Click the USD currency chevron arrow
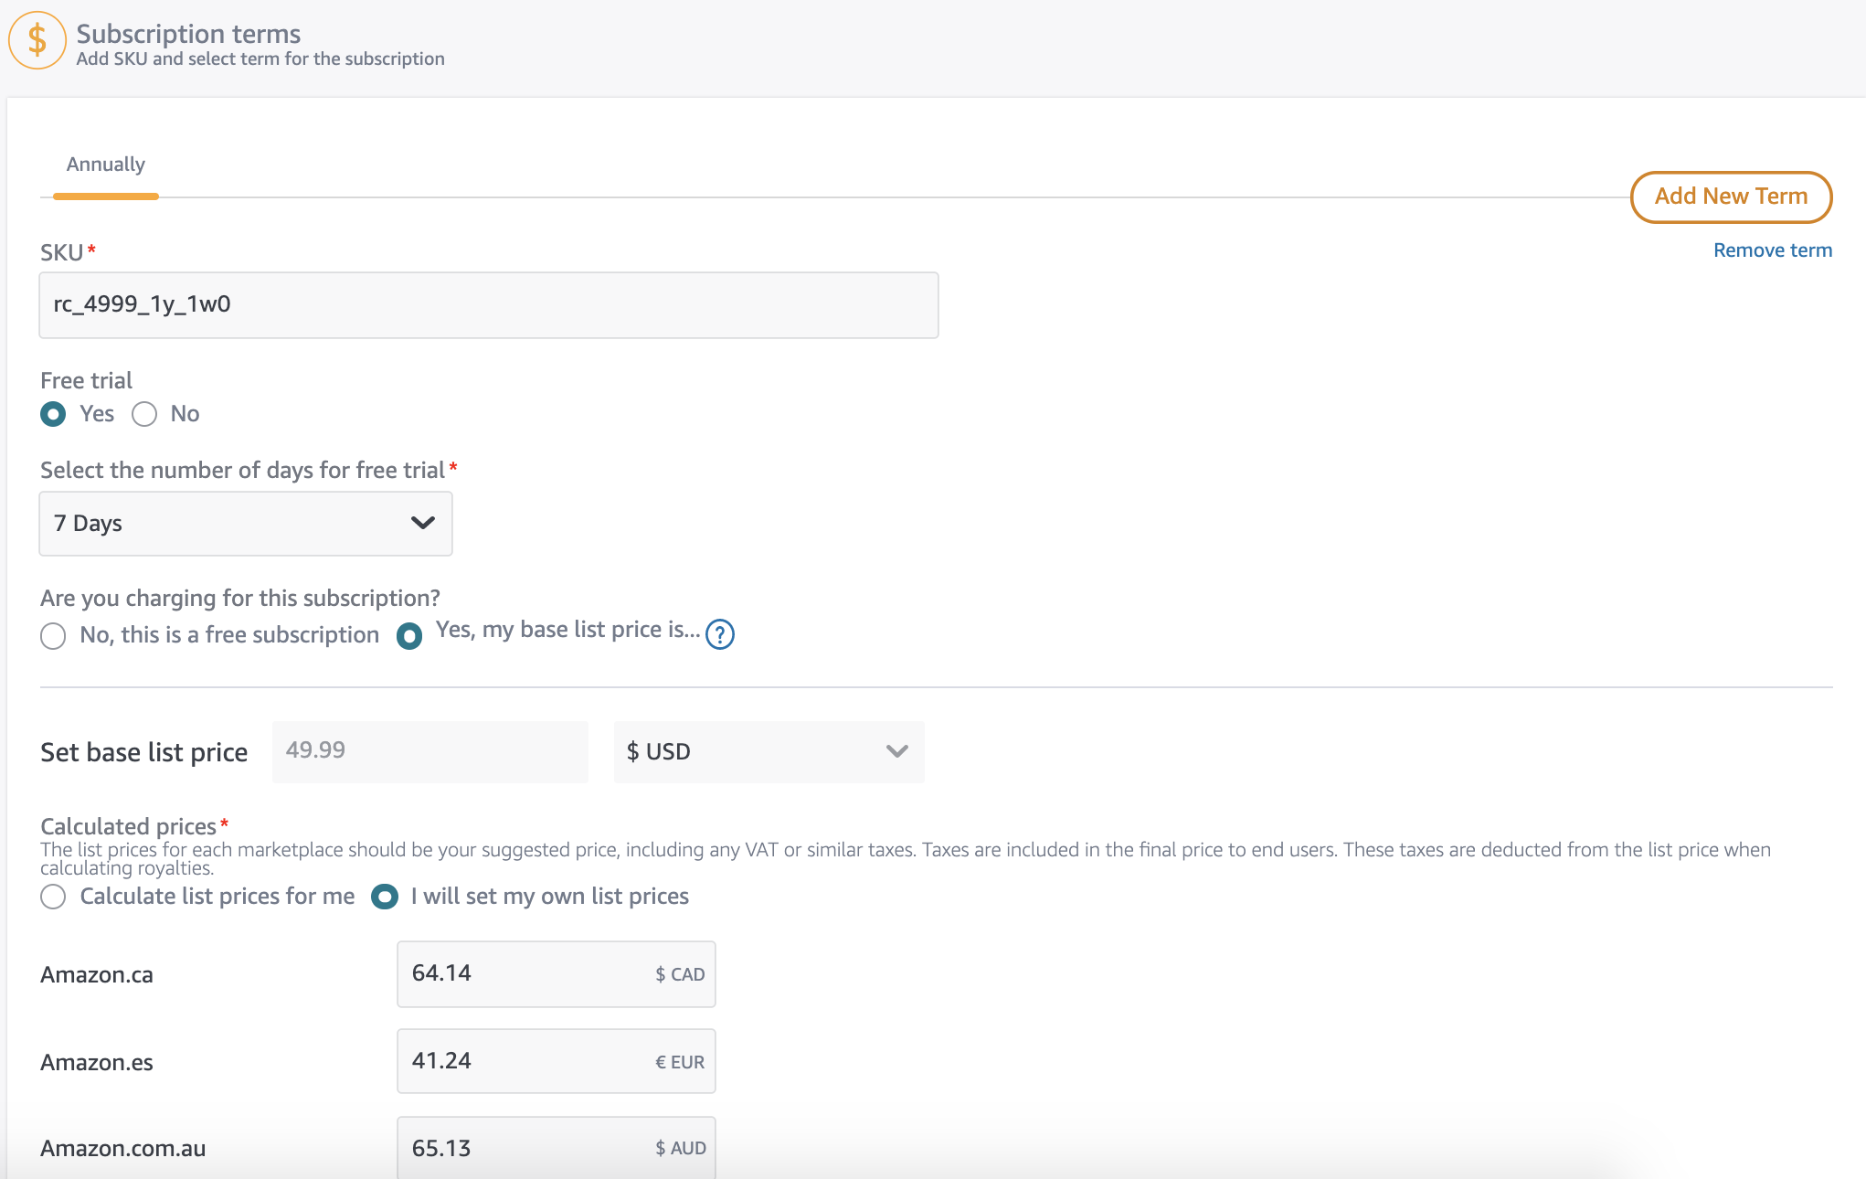Screen dimensions: 1866x1179 [x=896, y=751]
